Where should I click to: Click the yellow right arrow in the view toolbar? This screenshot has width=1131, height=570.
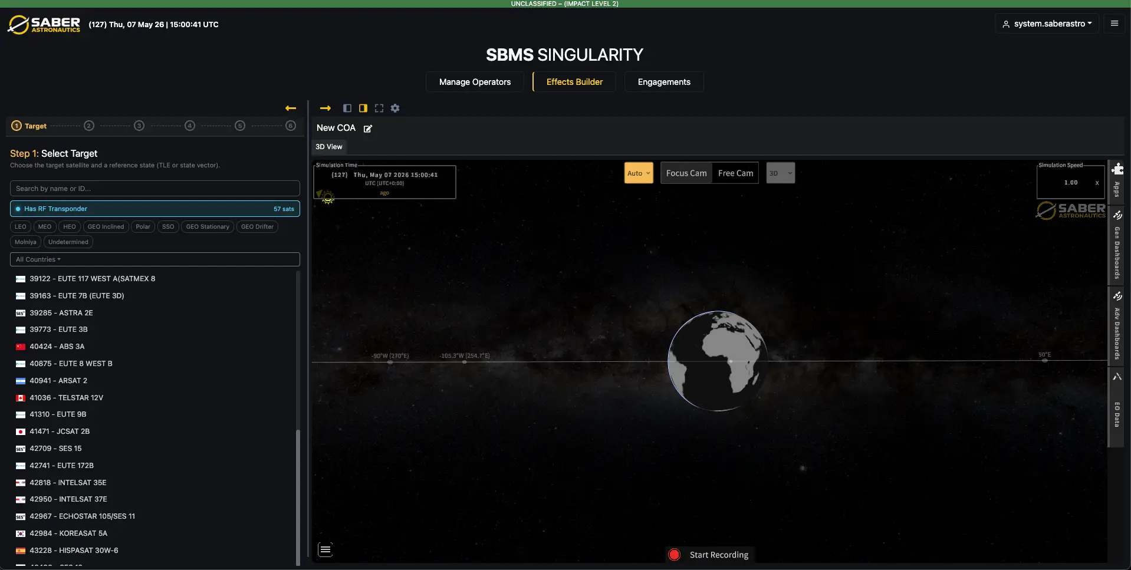click(x=326, y=108)
